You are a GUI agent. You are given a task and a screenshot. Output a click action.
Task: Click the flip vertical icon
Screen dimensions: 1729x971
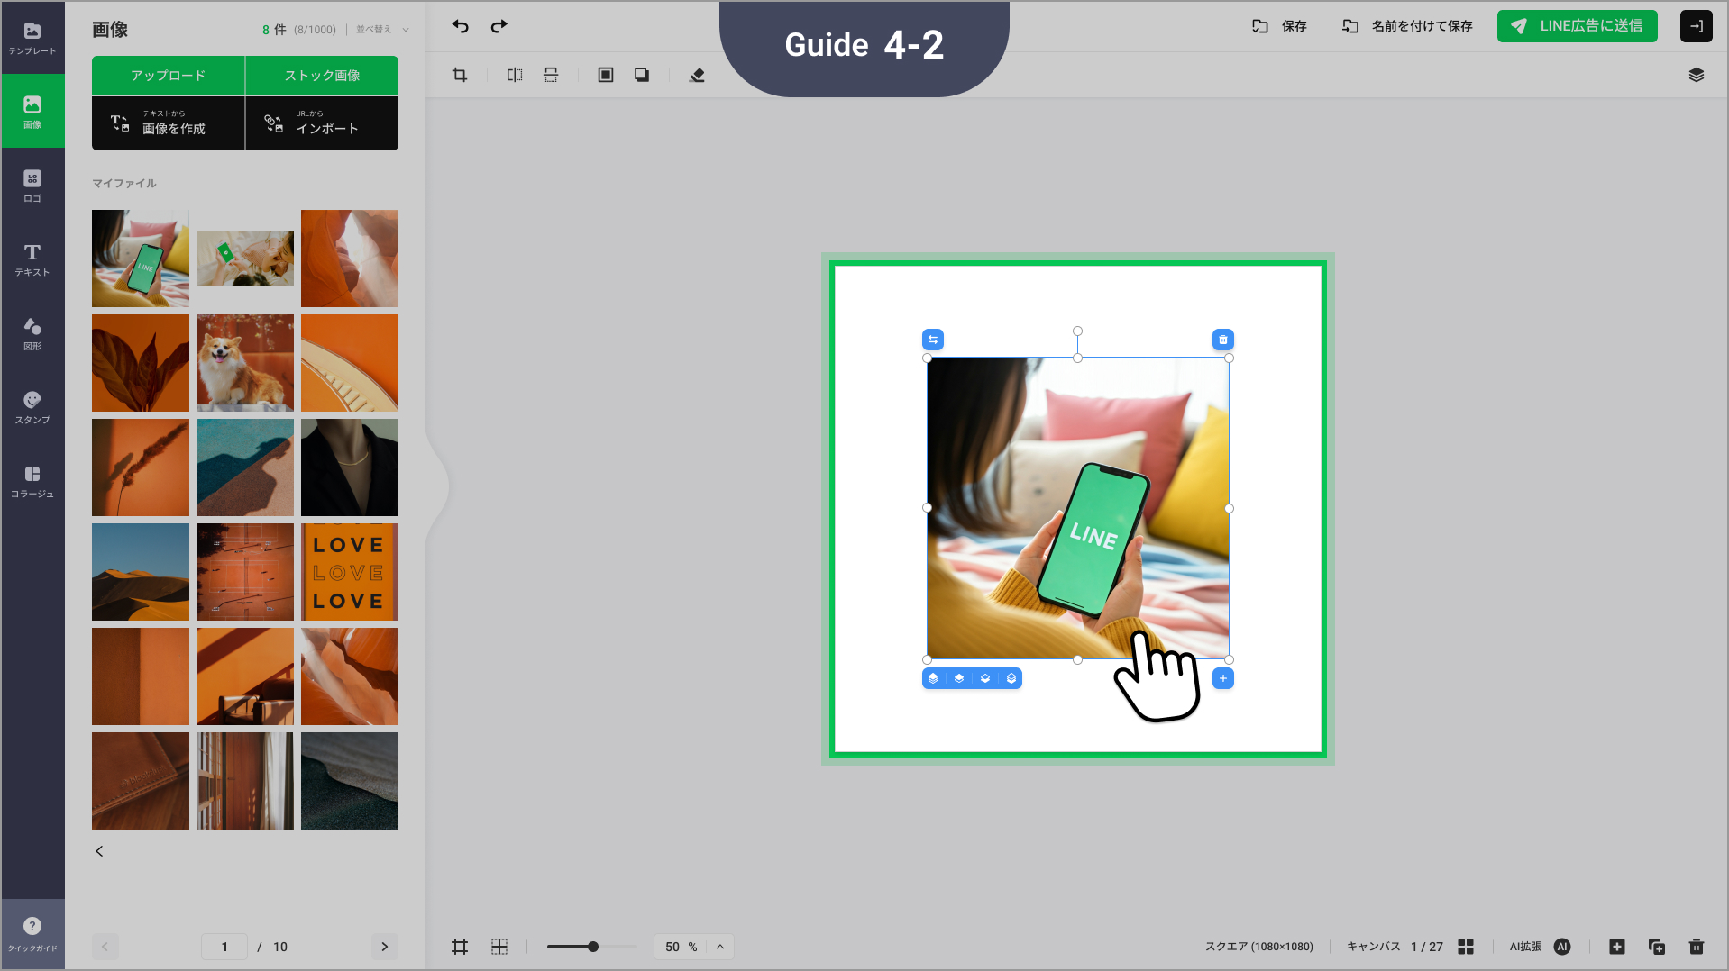551,75
